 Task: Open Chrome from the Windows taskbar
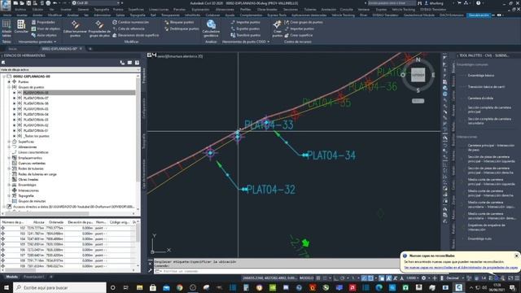click(x=180, y=287)
